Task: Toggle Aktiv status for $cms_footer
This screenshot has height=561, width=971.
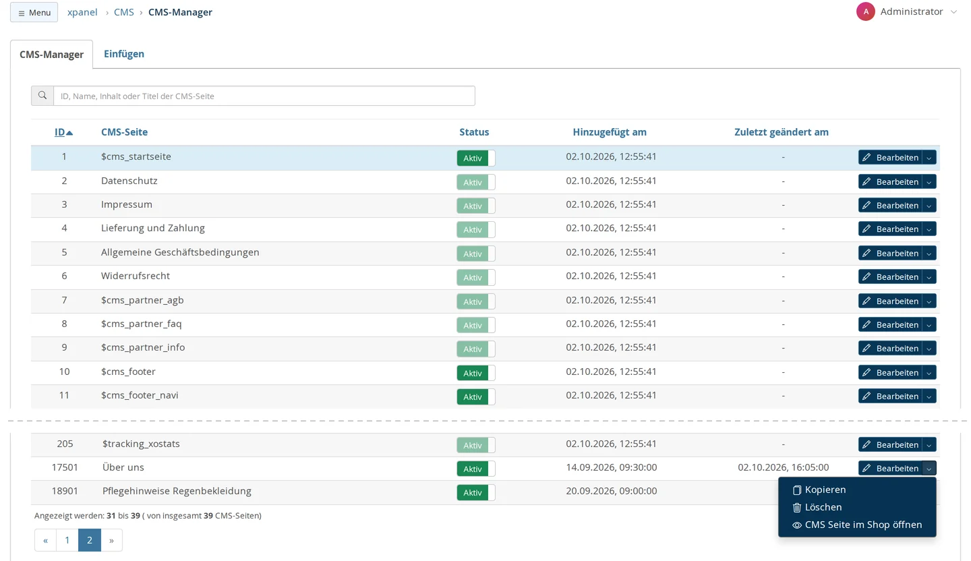Action: pos(476,373)
